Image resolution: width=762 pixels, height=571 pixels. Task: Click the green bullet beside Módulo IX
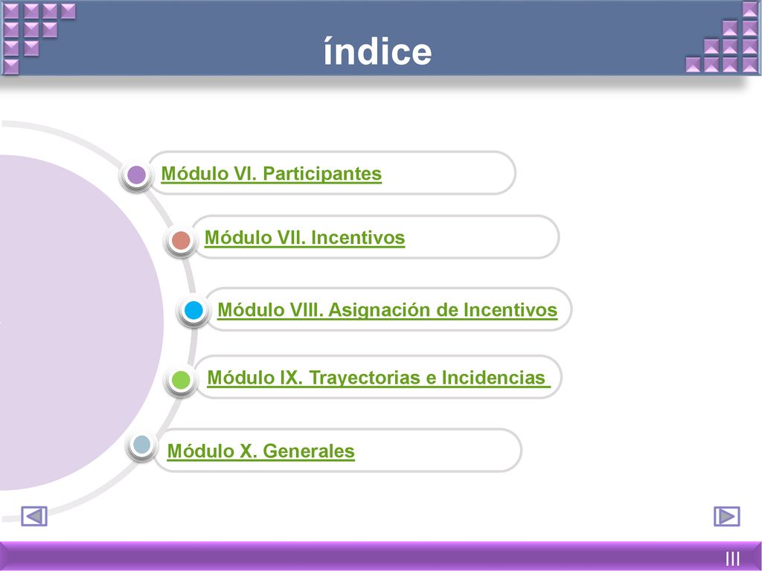pyautogui.click(x=182, y=380)
